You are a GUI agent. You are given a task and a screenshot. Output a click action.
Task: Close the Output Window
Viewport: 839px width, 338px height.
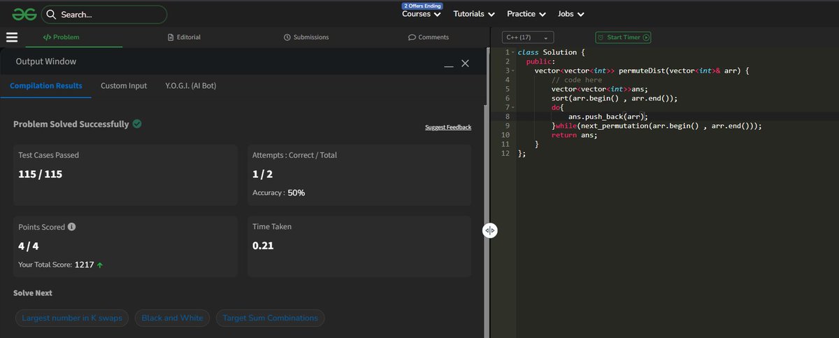coord(465,64)
